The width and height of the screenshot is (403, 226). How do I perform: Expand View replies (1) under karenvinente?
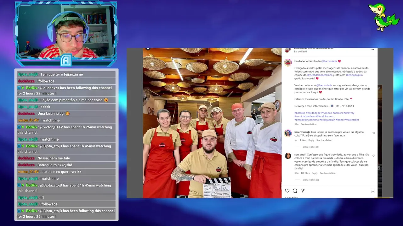(310, 147)
